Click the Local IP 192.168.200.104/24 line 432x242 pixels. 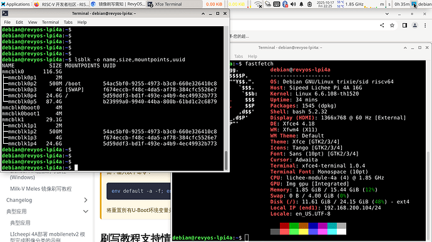(326, 208)
